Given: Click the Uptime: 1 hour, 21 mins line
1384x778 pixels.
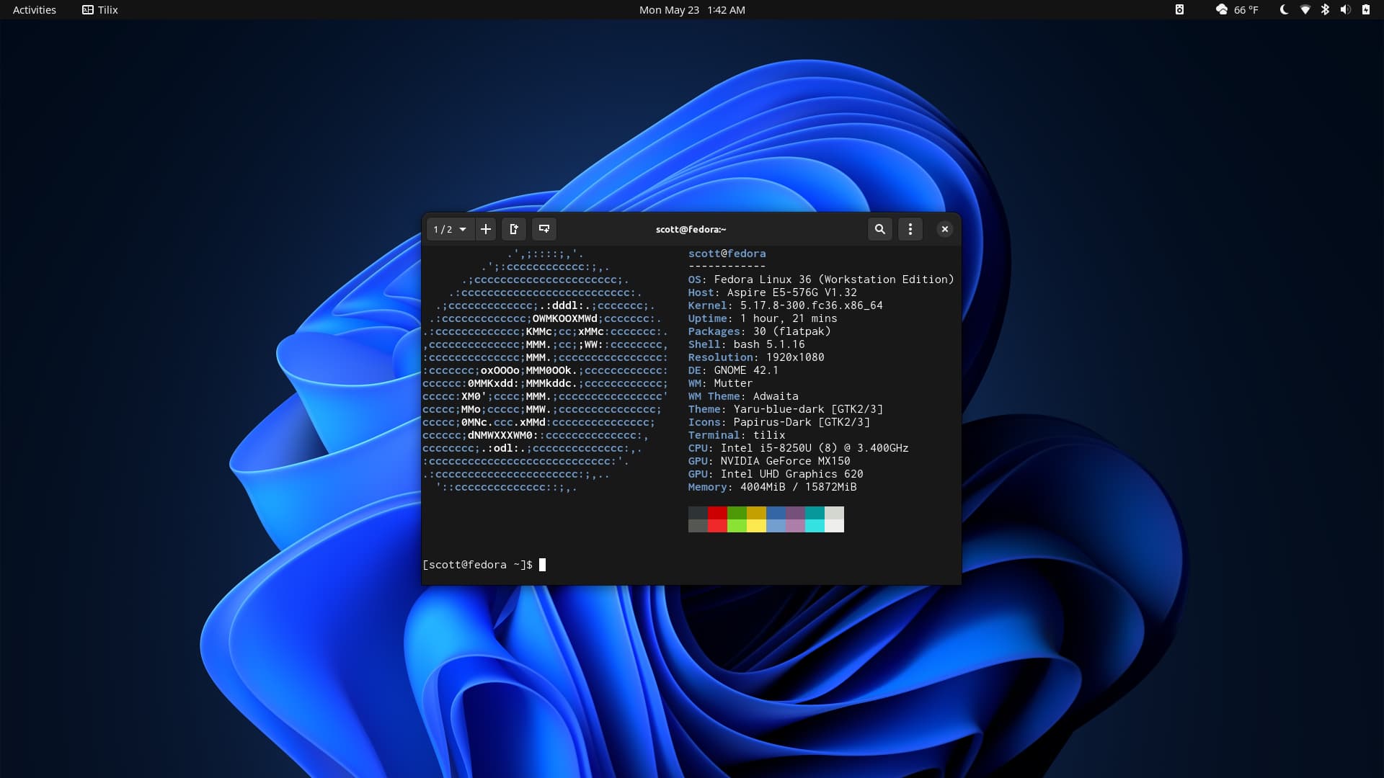Looking at the screenshot, I should pyautogui.click(x=763, y=318).
